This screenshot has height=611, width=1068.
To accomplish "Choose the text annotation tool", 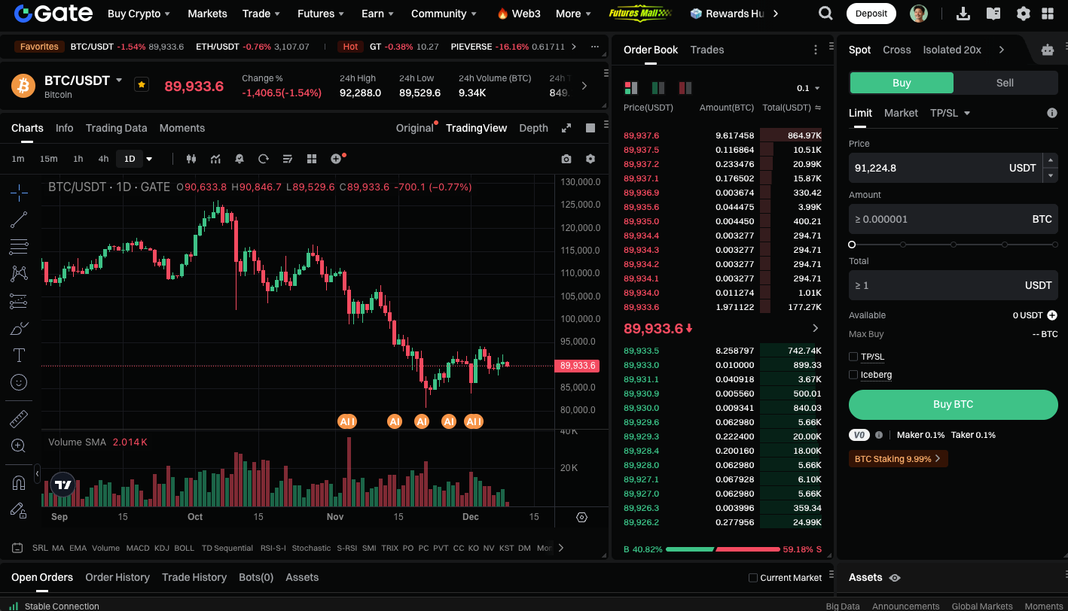I will click(19, 355).
